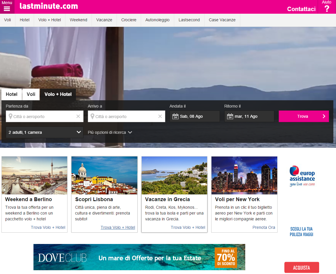336x274 pixels.
Task: Go to Autonoleggio section
Action: pyautogui.click(x=157, y=20)
